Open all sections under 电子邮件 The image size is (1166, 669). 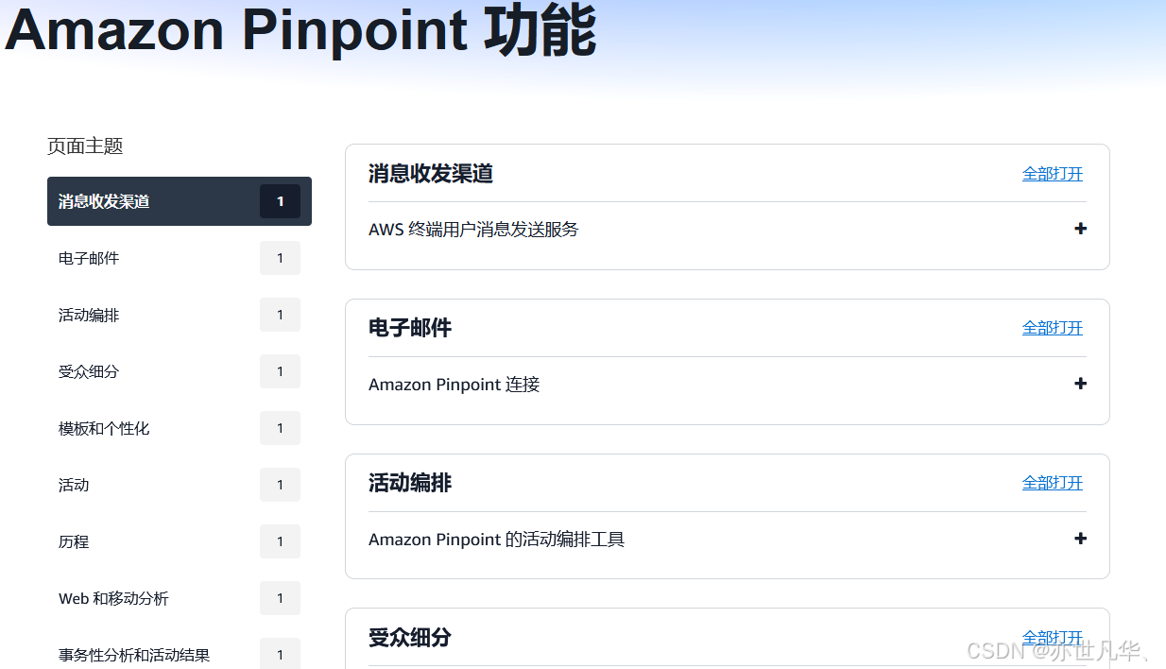pos(1053,327)
